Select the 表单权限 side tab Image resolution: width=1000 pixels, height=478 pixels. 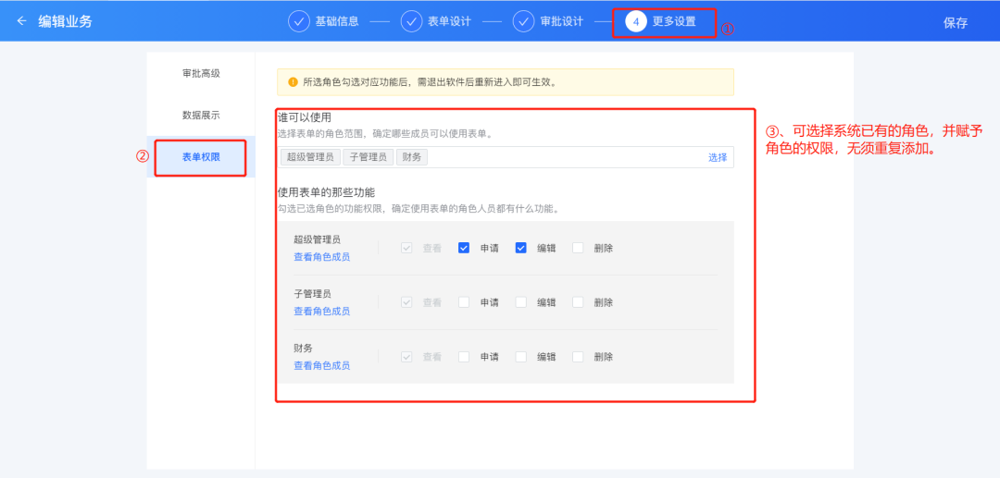pos(201,157)
